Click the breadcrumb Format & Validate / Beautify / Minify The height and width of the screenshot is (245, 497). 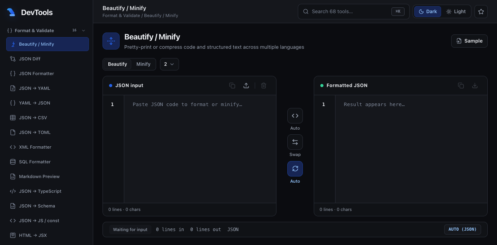[x=140, y=15]
